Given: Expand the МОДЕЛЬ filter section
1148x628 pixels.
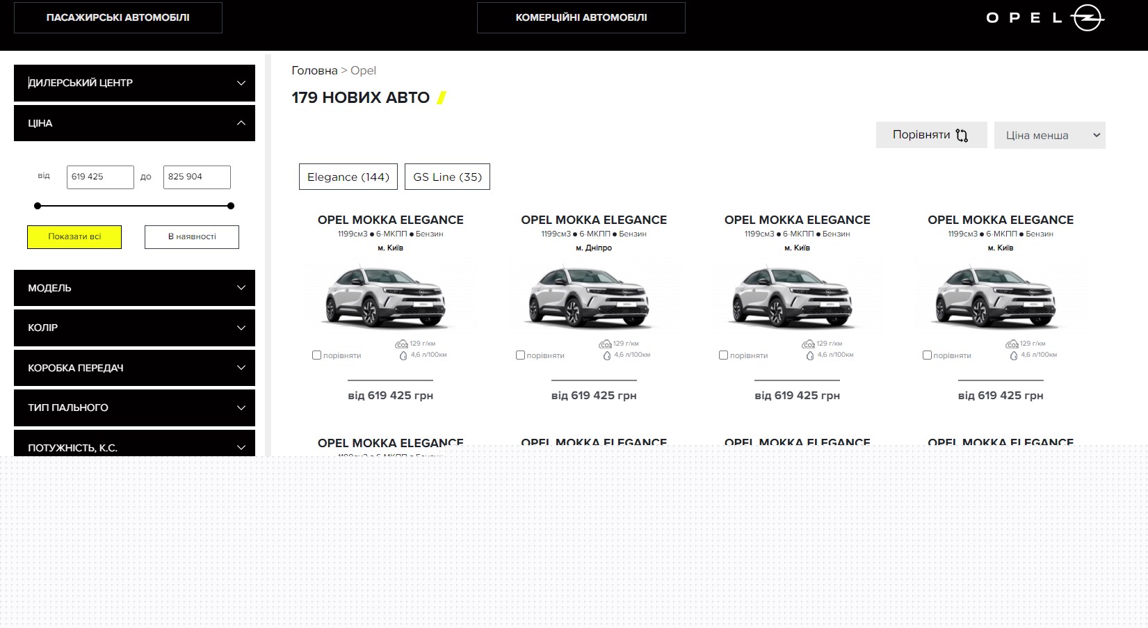Looking at the screenshot, I should (134, 287).
